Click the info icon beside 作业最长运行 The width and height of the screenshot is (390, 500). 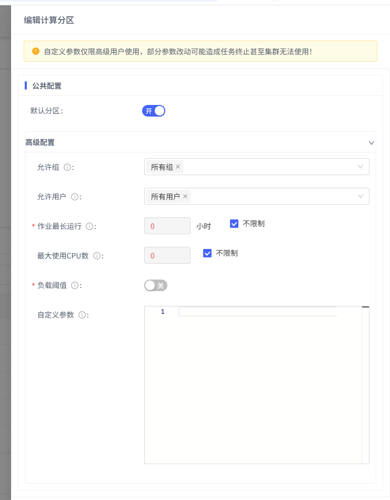(x=89, y=226)
